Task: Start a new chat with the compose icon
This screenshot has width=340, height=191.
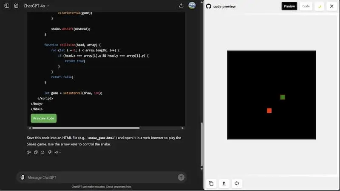Action: click(x=16, y=6)
